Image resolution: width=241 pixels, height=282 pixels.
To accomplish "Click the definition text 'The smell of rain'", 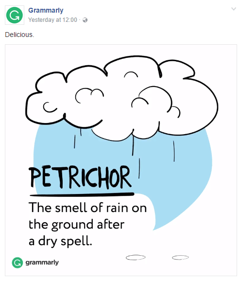I will (x=78, y=208).
